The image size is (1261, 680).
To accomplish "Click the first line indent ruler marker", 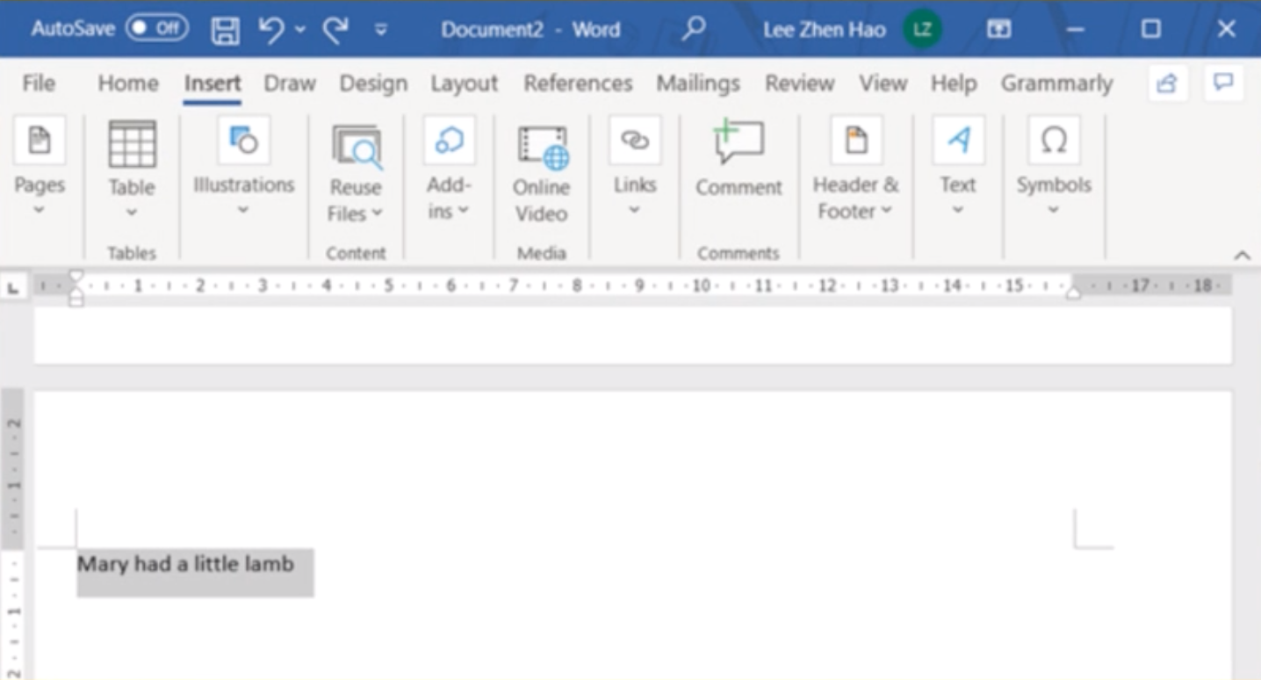I will click(x=76, y=278).
